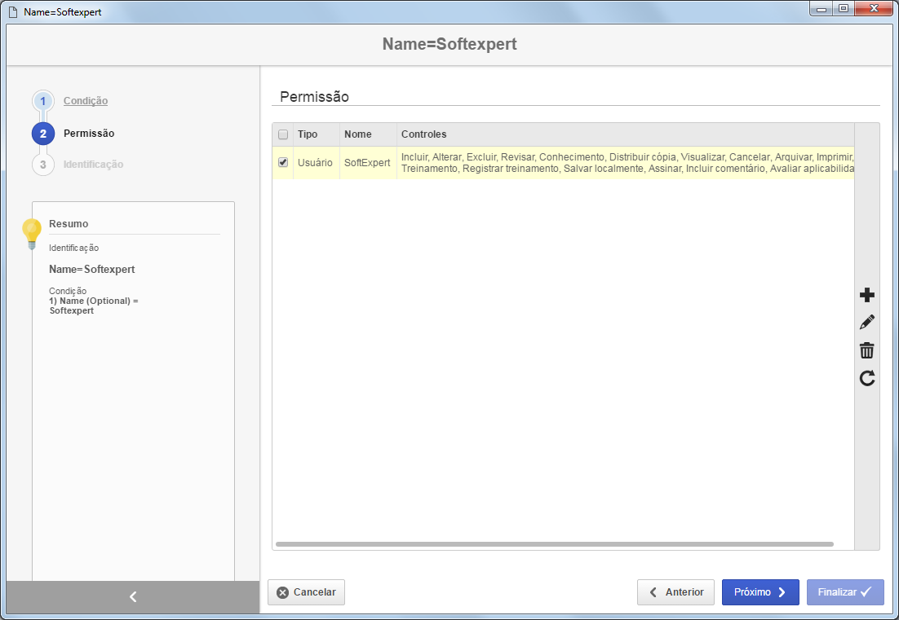Click the Próximo button

click(760, 592)
